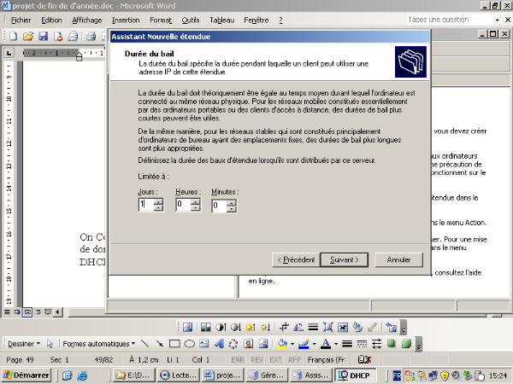The width and height of the screenshot is (513, 384).
Task: Open the Dessiner dropdown menu
Action: point(24,344)
